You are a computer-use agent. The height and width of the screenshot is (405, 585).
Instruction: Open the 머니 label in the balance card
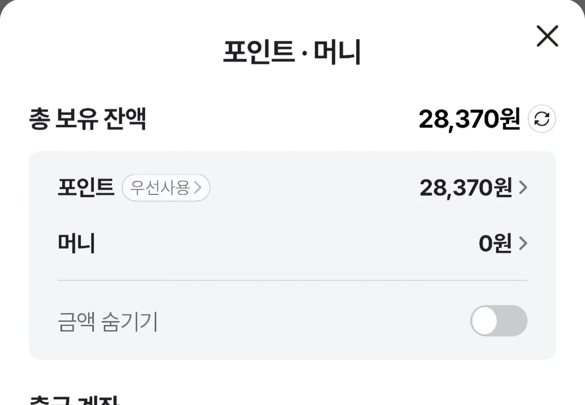point(76,244)
